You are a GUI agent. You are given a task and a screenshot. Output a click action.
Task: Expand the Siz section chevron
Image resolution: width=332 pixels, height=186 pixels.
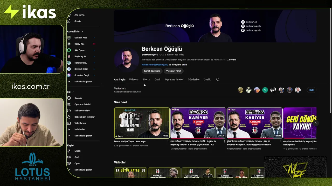(73, 92)
